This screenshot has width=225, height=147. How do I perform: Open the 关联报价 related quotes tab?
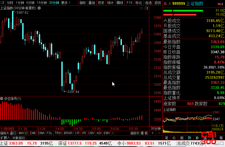(x=18, y=138)
